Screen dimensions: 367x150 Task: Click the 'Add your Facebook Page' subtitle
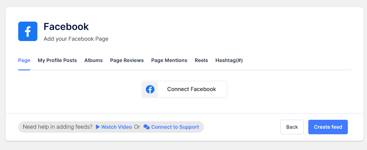tap(76, 39)
